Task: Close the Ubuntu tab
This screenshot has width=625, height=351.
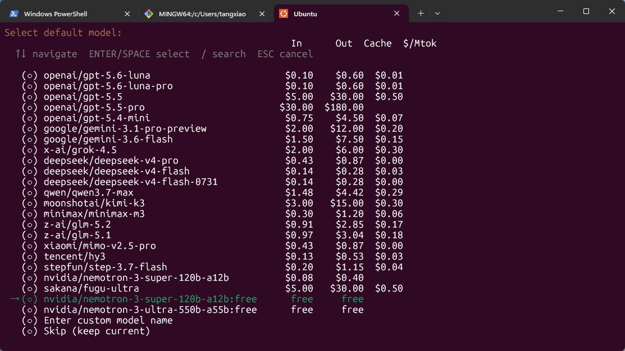Action: [x=396, y=13]
